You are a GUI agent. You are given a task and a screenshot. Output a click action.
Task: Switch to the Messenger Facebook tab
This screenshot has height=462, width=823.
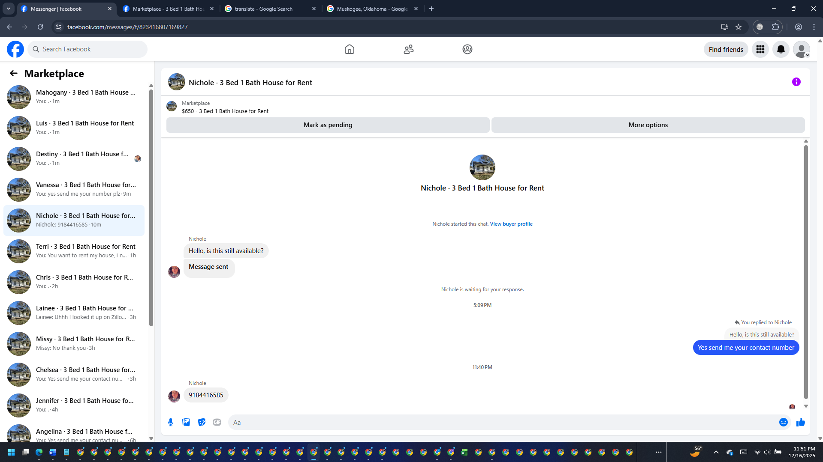tap(66, 9)
